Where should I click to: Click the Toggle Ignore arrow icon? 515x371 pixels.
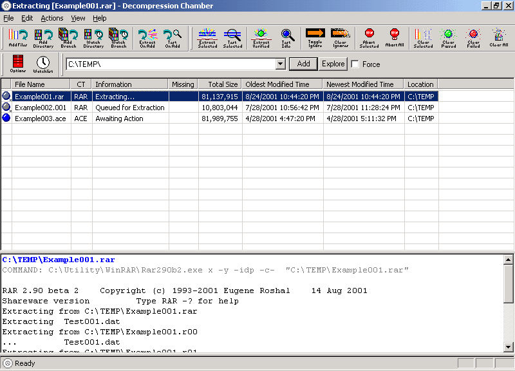[315, 38]
